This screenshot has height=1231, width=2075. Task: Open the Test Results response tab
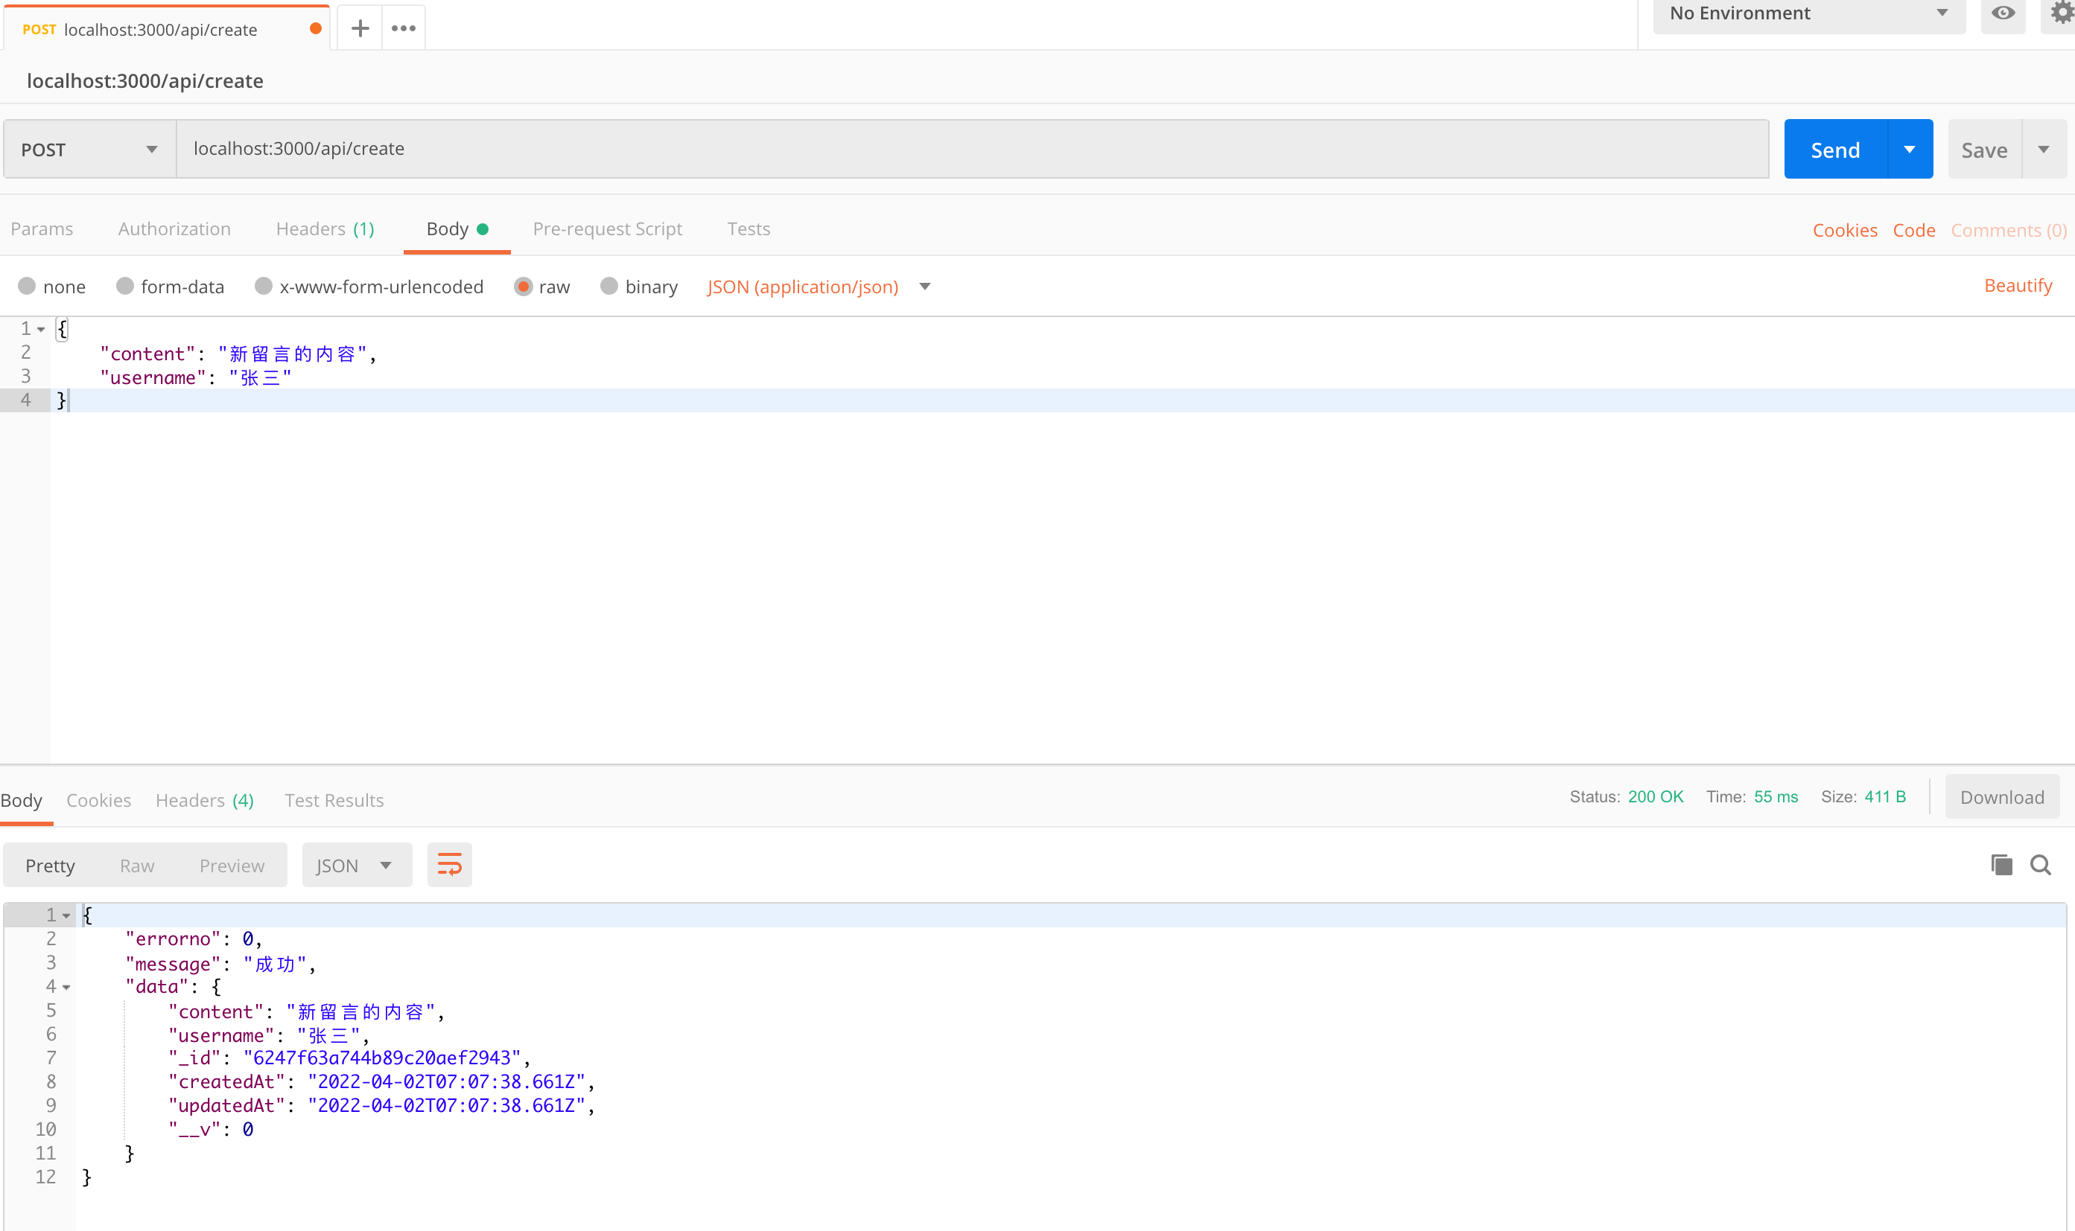[334, 801]
